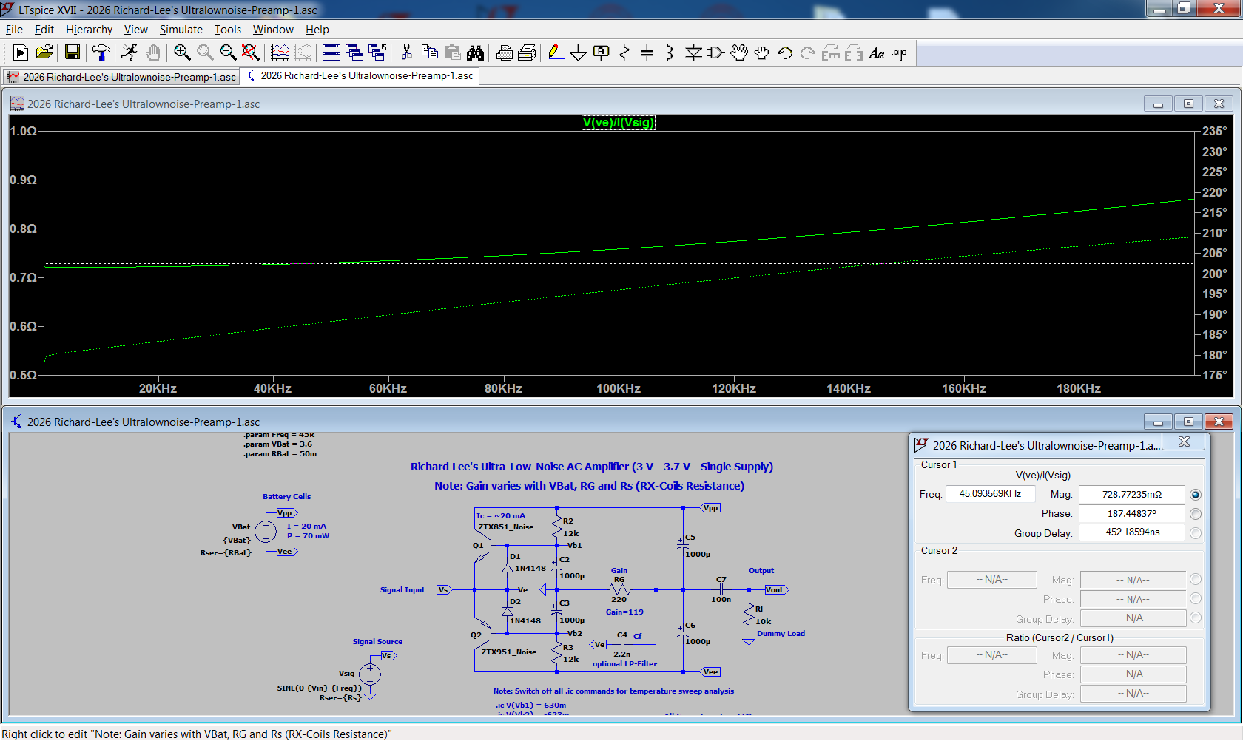Image resolution: width=1243 pixels, height=741 pixels.
Task: Open the Control Panel hammer icon
Action: [x=101, y=53]
